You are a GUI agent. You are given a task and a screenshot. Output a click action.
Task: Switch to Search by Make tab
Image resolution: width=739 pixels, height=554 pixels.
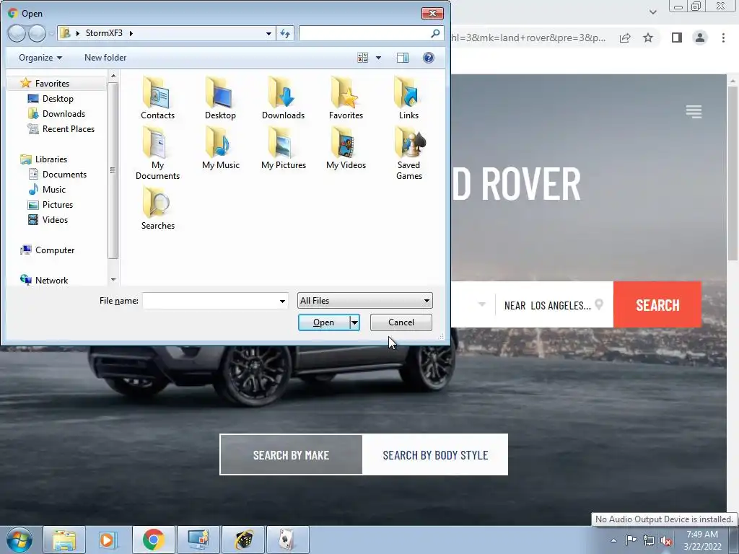click(292, 455)
